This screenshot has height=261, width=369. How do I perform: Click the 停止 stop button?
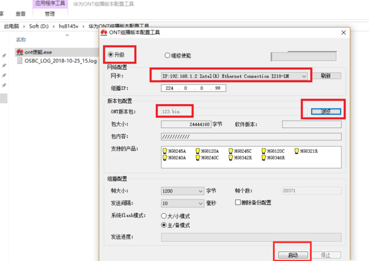[326, 255]
